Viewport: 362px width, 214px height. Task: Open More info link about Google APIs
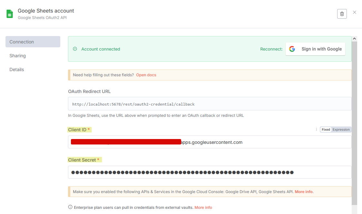point(304,192)
